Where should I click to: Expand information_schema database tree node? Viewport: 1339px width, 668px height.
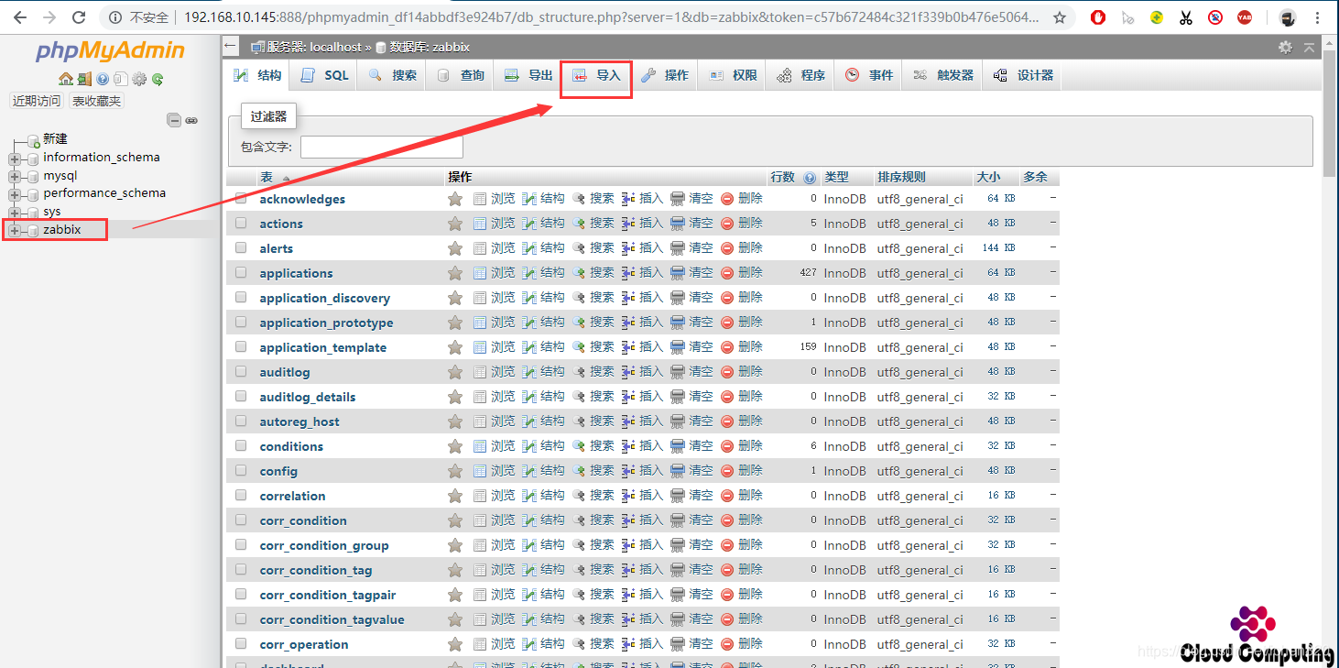(15, 158)
